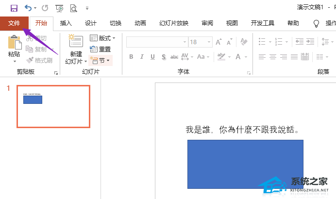
Task: Switch to the 开始 tab
Action: click(41, 23)
